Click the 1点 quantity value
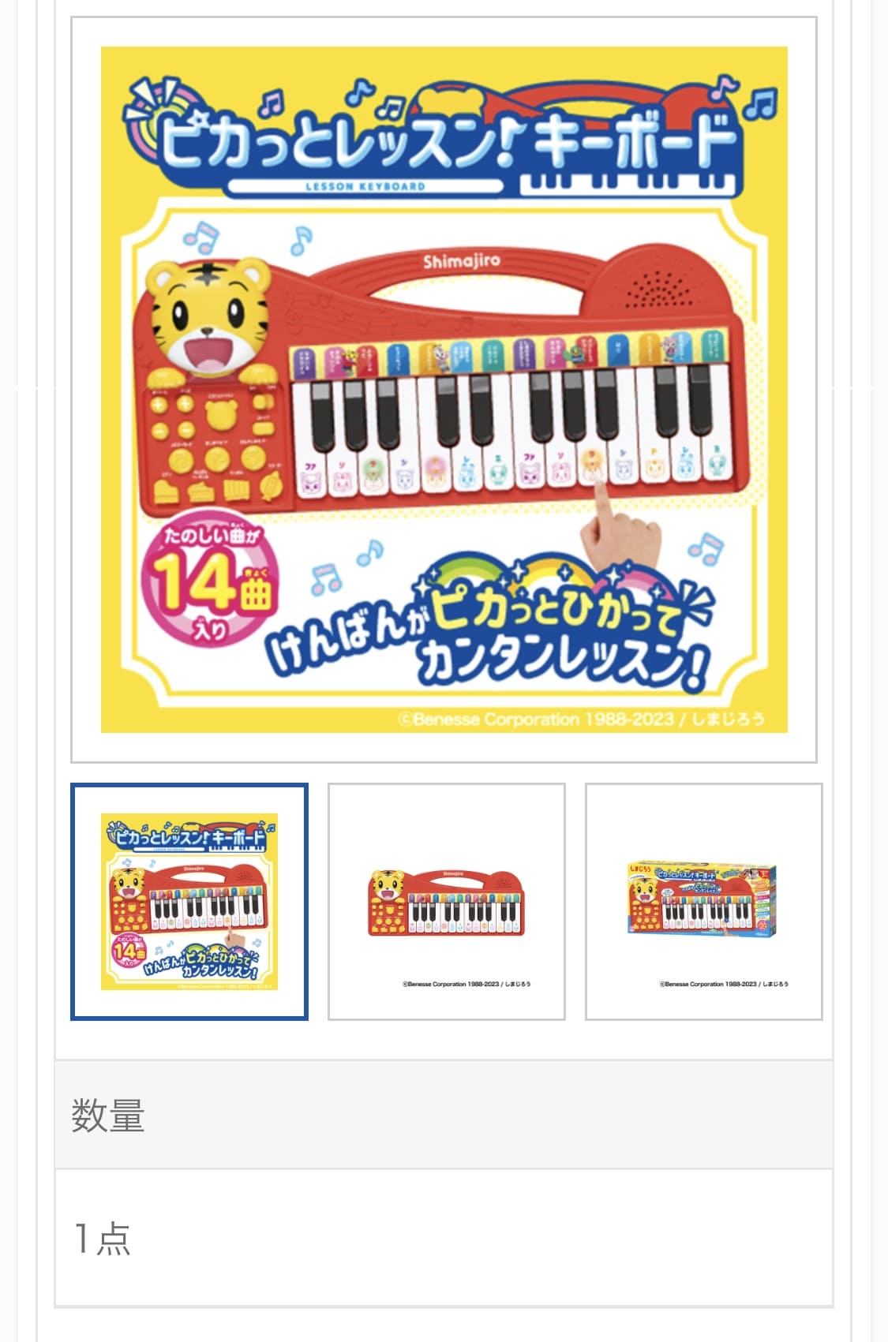 coord(103,1238)
